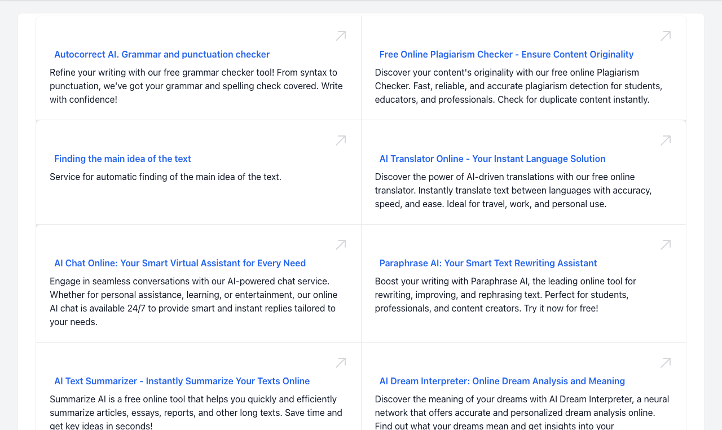Select text 'Discover the power of AI-driven translations'

pyautogui.click(x=513, y=191)
